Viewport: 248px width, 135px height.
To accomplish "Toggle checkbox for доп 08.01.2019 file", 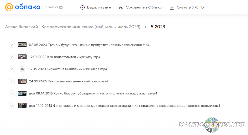I will tap(12, 93).
